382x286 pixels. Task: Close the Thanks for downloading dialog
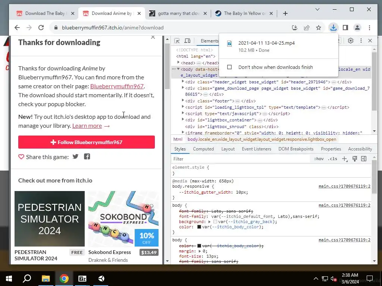153,37
